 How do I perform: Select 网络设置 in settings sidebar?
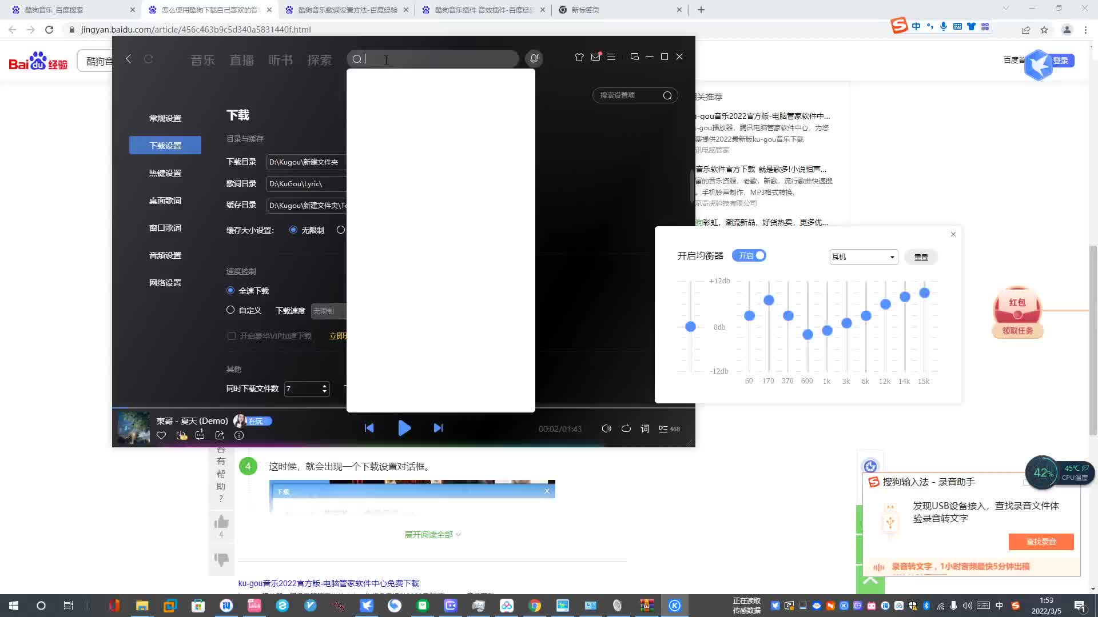click(165, 283)
